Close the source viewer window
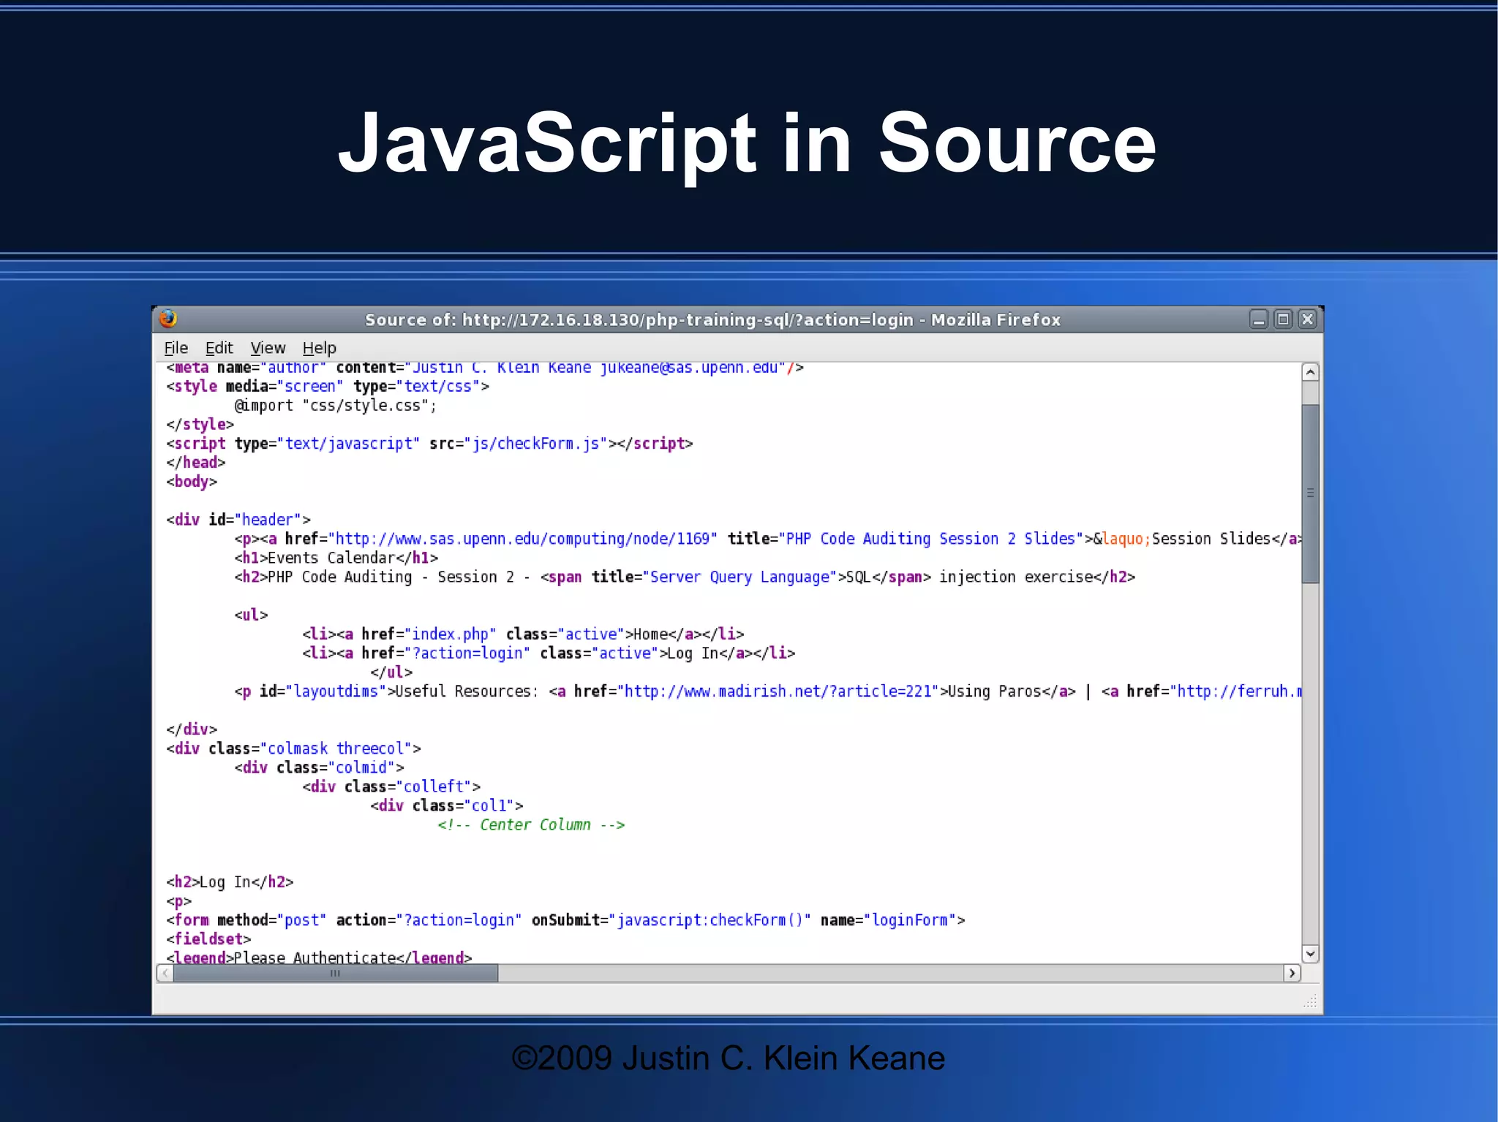This screenshot has height=1122, width=1498. click(x=1307, y=319)
